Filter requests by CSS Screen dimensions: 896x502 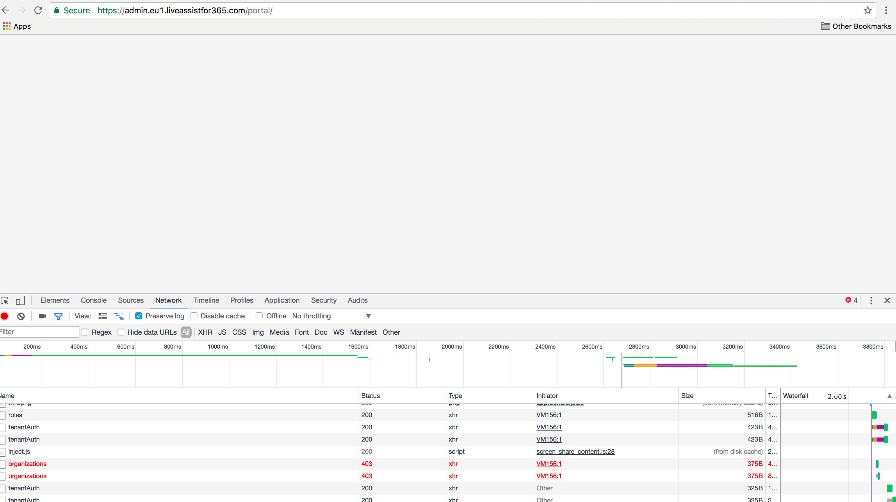pyautogui.click(x=239, y=332)
